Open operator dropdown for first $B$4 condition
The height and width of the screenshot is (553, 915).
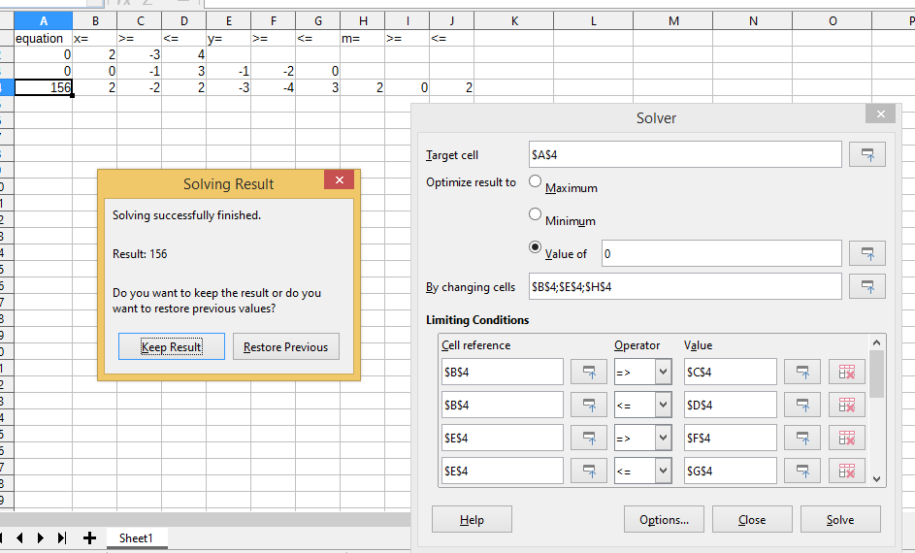pyautogui.click(x=663, y=372)
